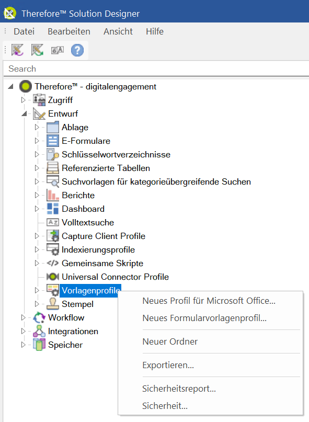
Task: Choose Neues Formularvorlagenprofil from context menu
Action: tap(210, 318)
